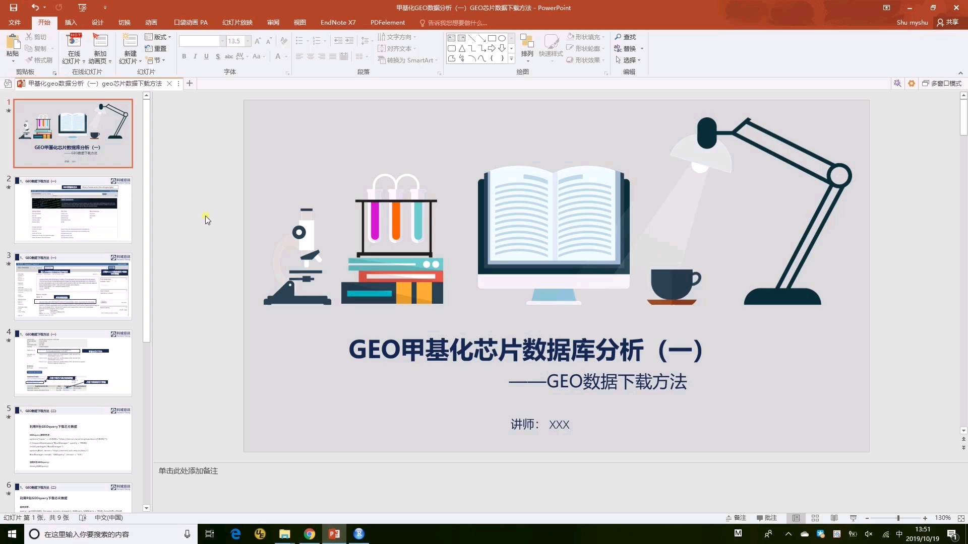Click the Share (共享) button

click(948, 22)
